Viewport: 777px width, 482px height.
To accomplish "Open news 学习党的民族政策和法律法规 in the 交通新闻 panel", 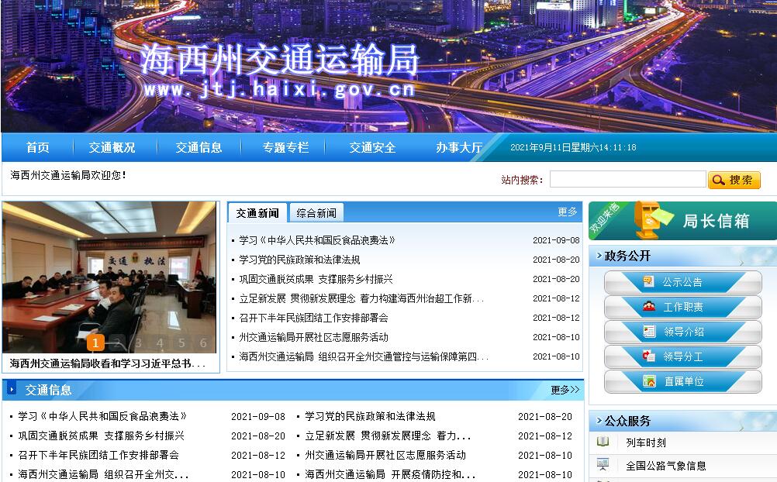I will click(299, 260).
